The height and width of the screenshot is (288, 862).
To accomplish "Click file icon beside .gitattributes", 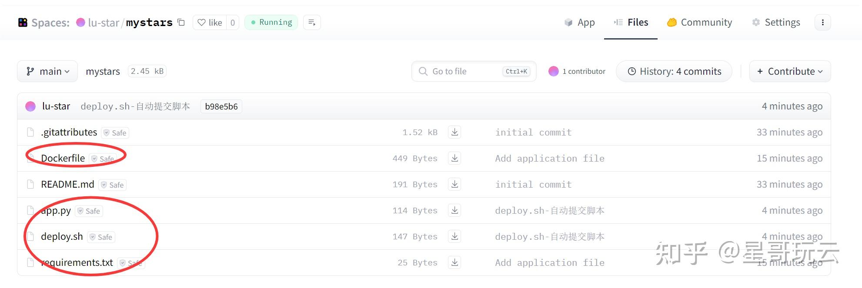I will (x=30, y=132).
